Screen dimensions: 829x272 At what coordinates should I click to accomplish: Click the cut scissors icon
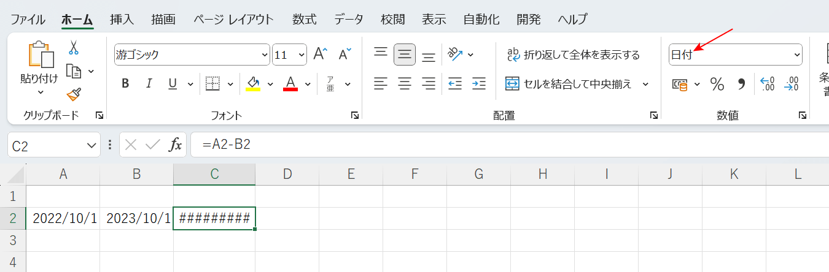(74, 48)
